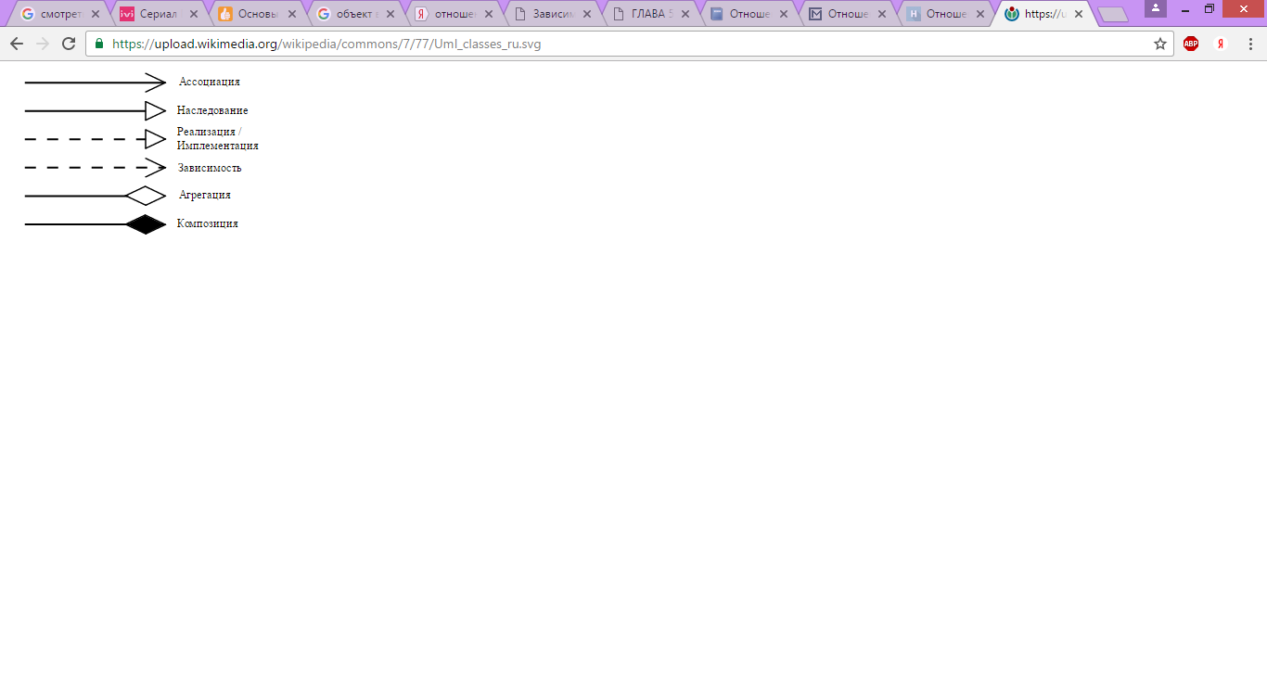Switch to 'Отноше' tab with H favicon
The width and height of the screenshot is (1267, 675).
(x=945, y=14)
